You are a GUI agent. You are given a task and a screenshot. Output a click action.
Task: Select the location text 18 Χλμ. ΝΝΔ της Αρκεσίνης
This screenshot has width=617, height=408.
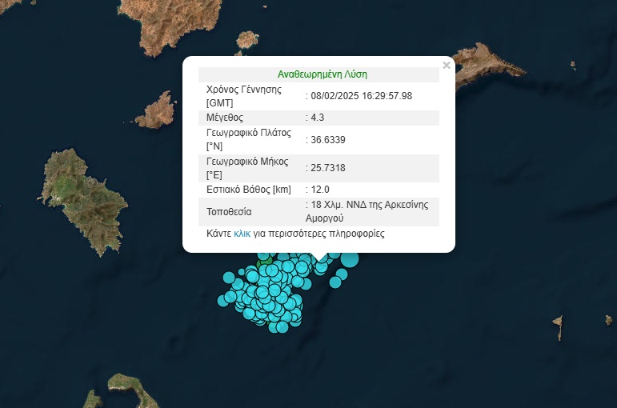point(370,205)
